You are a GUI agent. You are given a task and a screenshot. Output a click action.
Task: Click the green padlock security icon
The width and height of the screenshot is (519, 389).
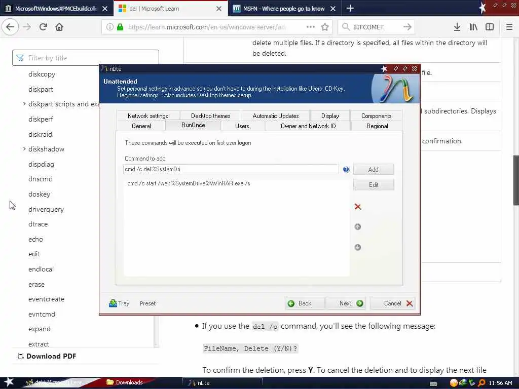tap(120, 27)
